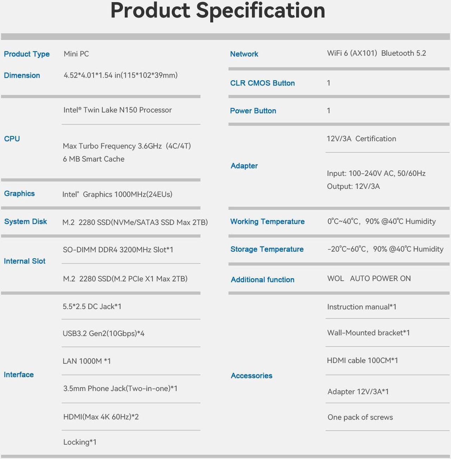Click the CLR CMOS Button label
This screenshot has width=451, height=459.
262,83
